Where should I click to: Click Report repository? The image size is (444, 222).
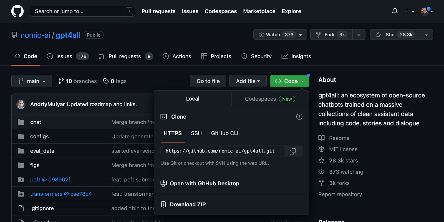pos(340,194)
